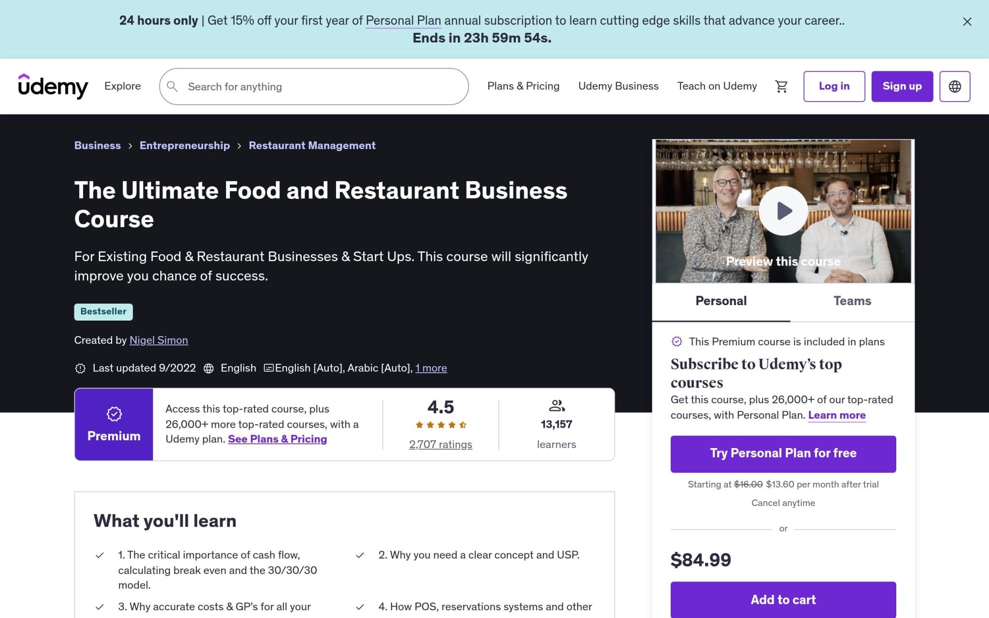Click Learn more about Personal Plan

tap(836, 415)
